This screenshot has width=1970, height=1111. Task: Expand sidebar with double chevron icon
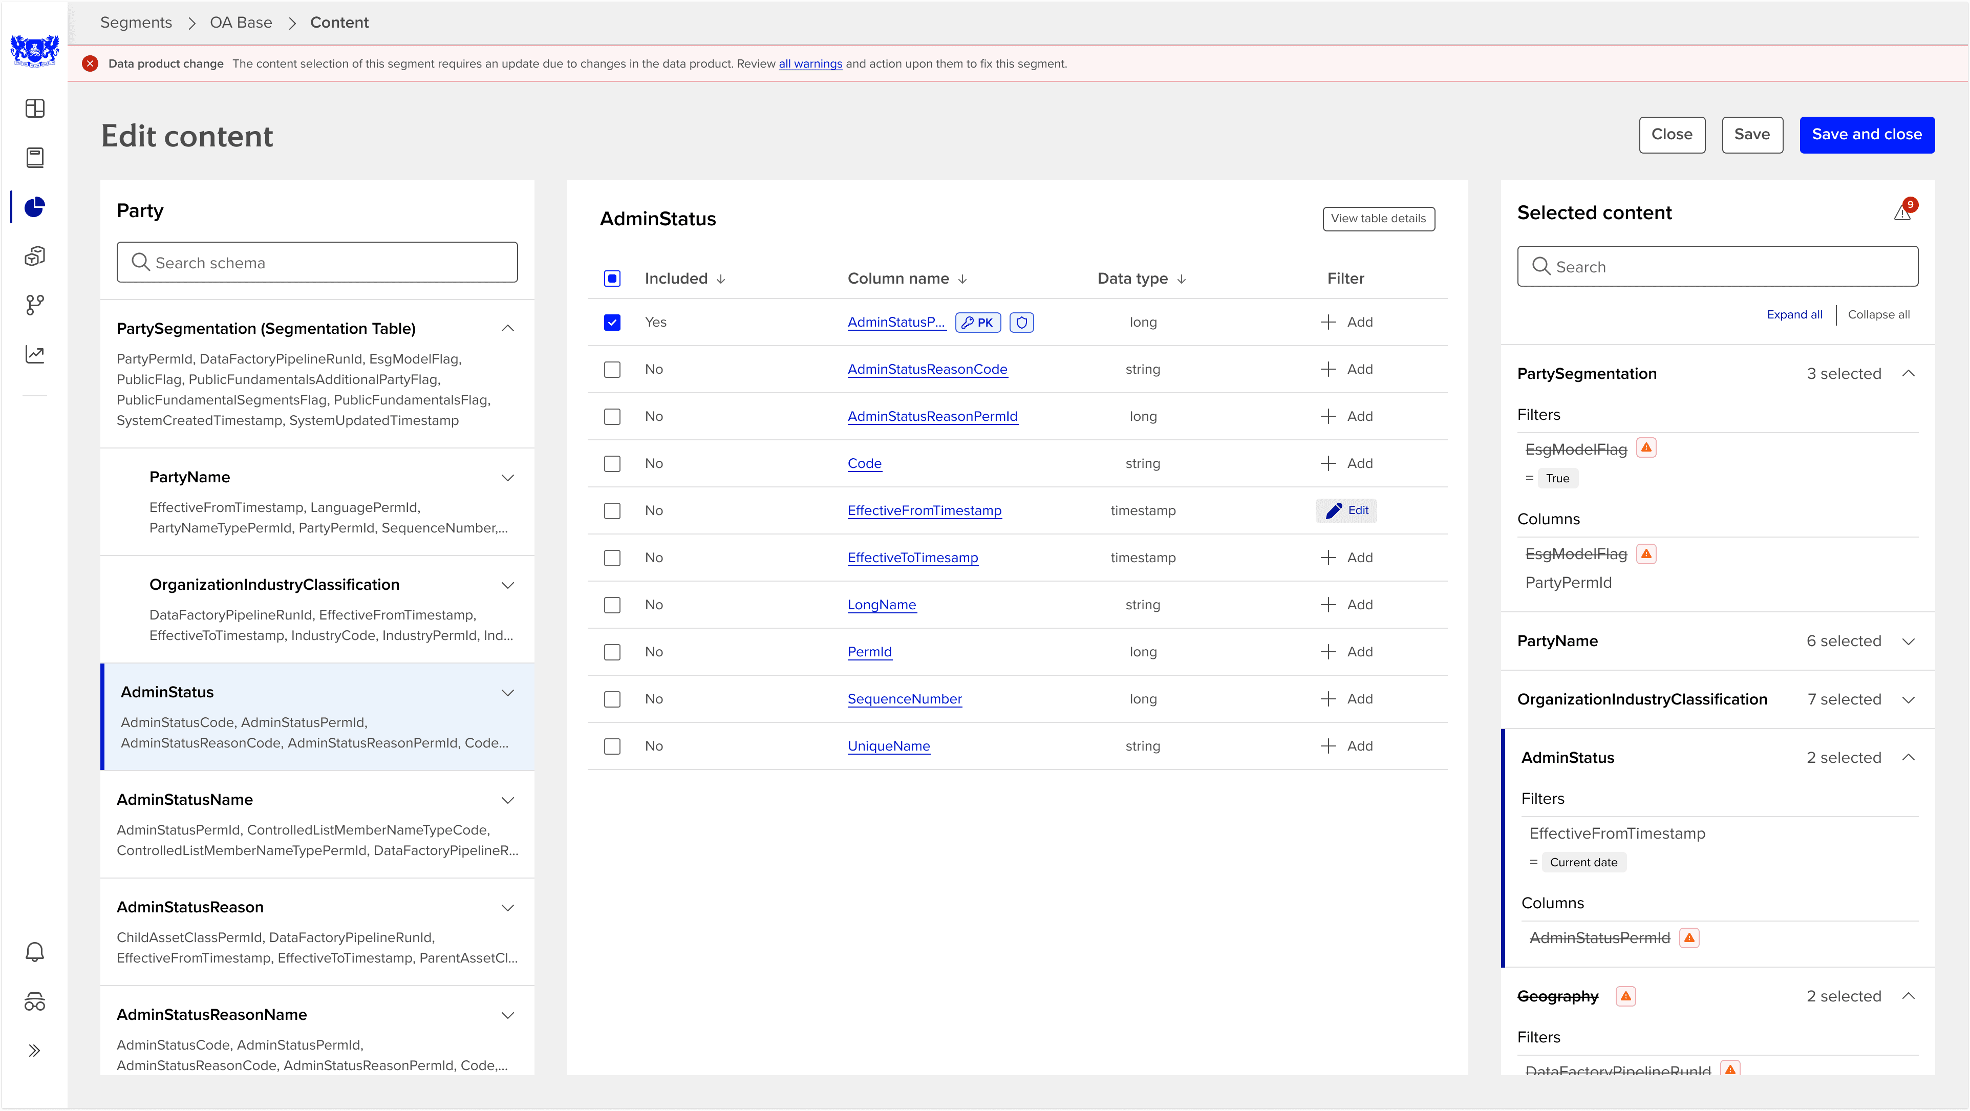coord(34,1051)
